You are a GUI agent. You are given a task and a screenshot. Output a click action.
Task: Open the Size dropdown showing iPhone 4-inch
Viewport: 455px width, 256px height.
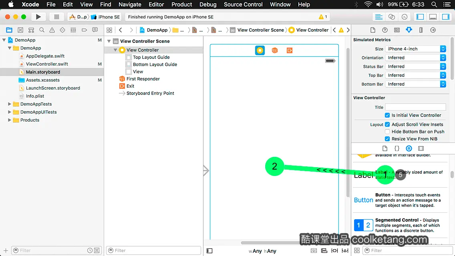(x=415, y=49)
